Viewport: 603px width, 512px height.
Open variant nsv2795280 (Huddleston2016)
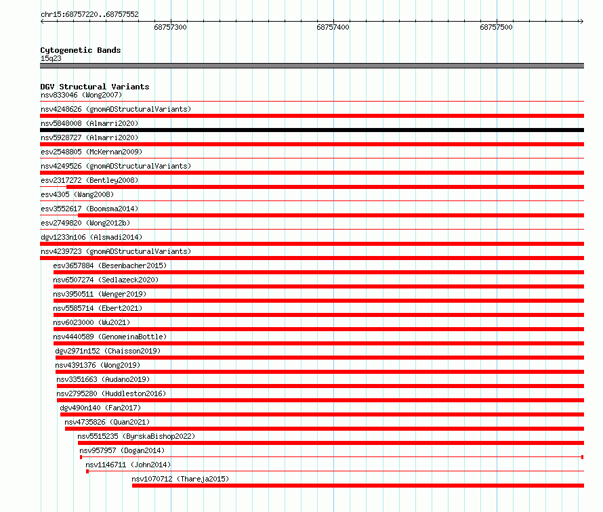pos(111,393)
